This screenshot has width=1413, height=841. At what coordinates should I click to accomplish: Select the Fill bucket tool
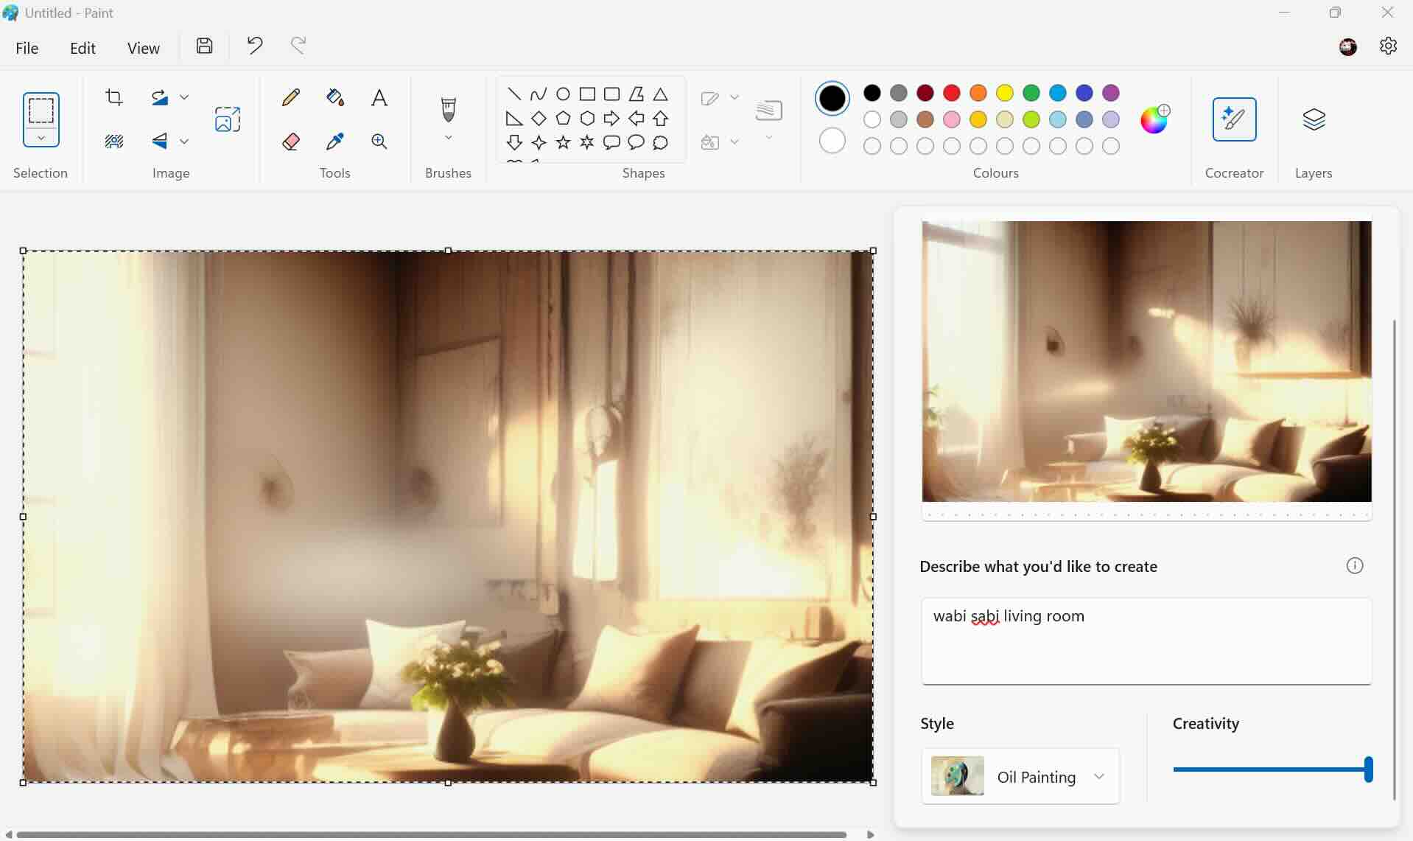pyautogui.click(x=335, y=97)
